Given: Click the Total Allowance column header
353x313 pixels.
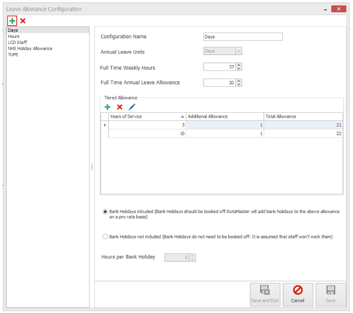Looking at the screenshot, I should pyautogui.click(x=303, y=117).
